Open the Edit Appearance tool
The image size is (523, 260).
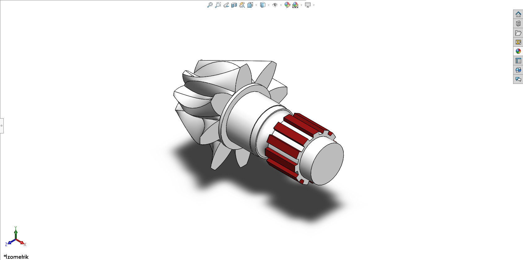pos(287,5)
